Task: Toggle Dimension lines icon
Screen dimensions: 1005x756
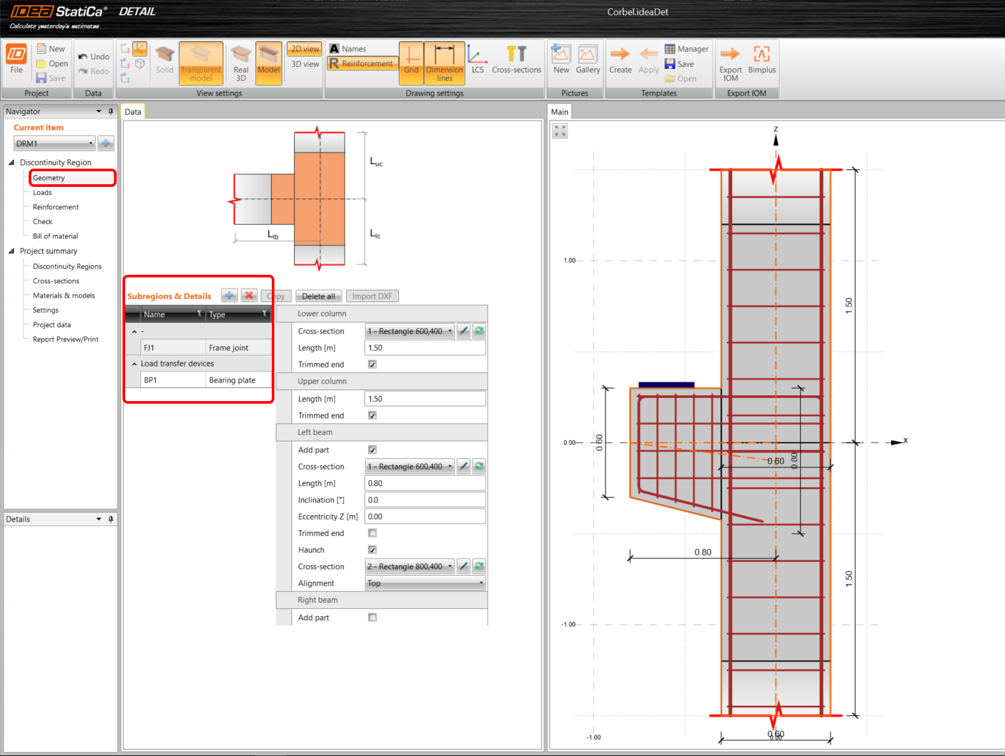Action: [444, 62]
